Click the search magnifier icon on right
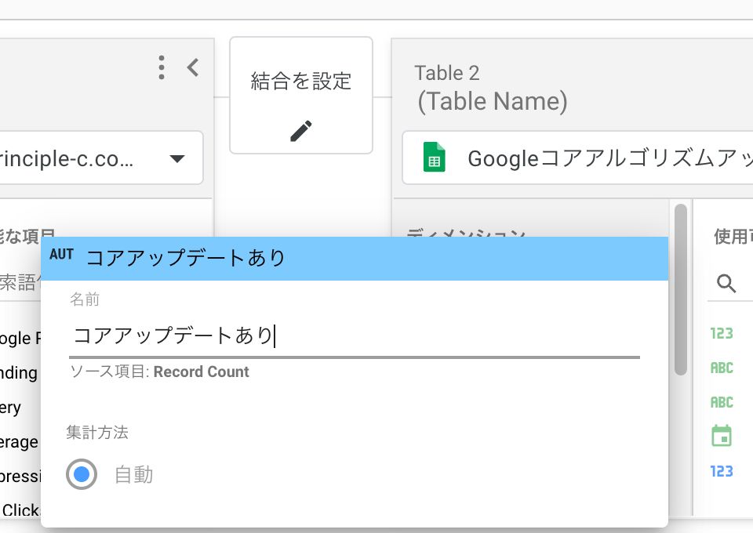This screenshot has height=533, width=753. click(726, 283)
